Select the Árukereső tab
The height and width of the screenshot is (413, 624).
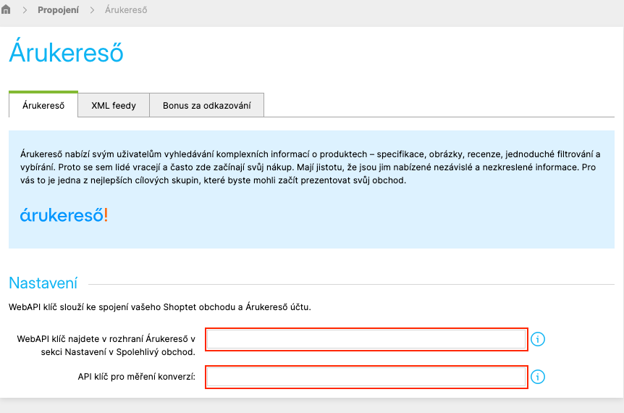(x=43, y=105)
